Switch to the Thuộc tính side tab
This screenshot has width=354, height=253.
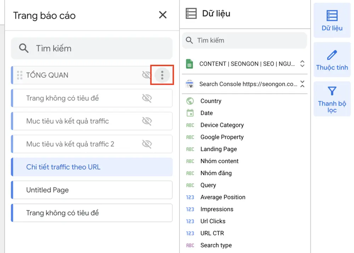click(x=332, y=60)
